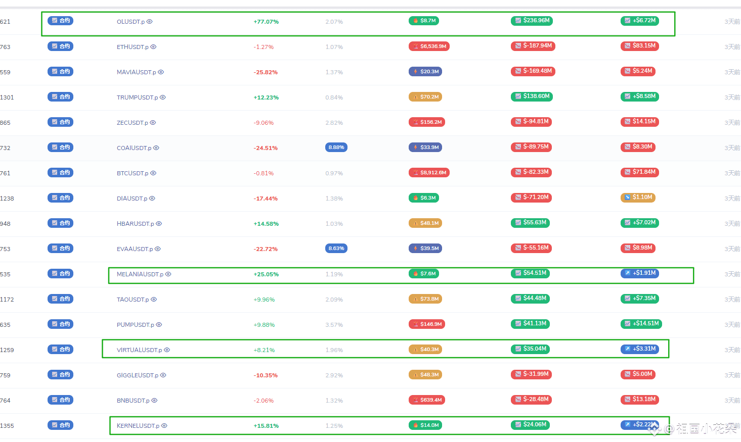The height and width of the screenshot is (442, 741).
Task: Click the $1.10M orange badge for DIAUSDT.p
Action: [x=638, y=198]
